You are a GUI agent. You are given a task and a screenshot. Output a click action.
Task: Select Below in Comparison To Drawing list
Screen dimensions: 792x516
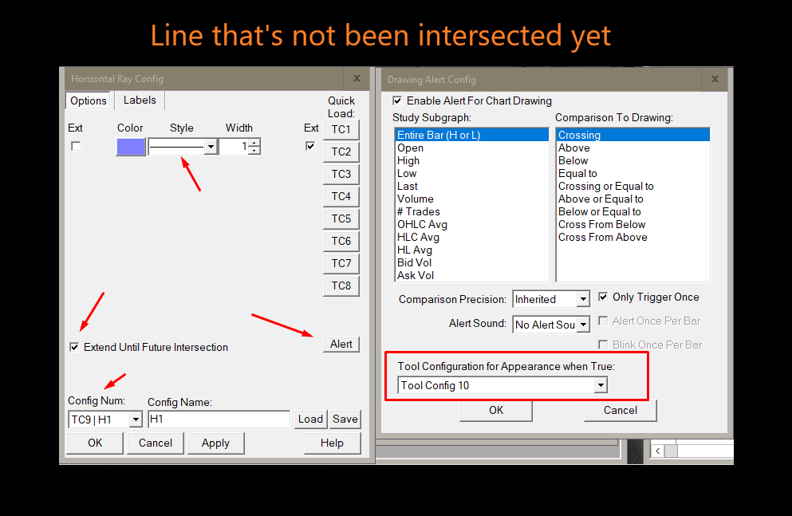[x=632, y=160]
